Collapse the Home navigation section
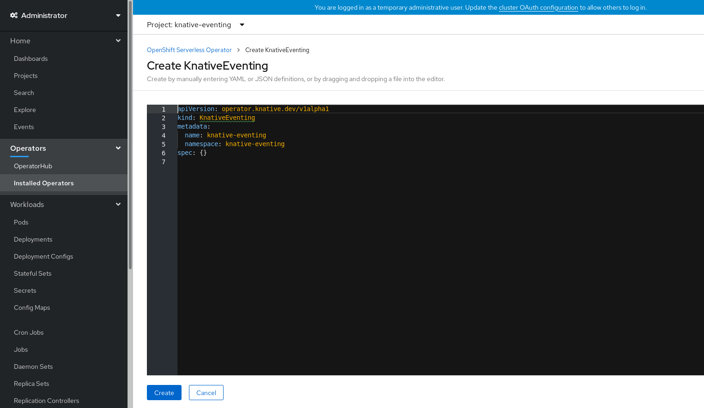 (x=118, y=41)
